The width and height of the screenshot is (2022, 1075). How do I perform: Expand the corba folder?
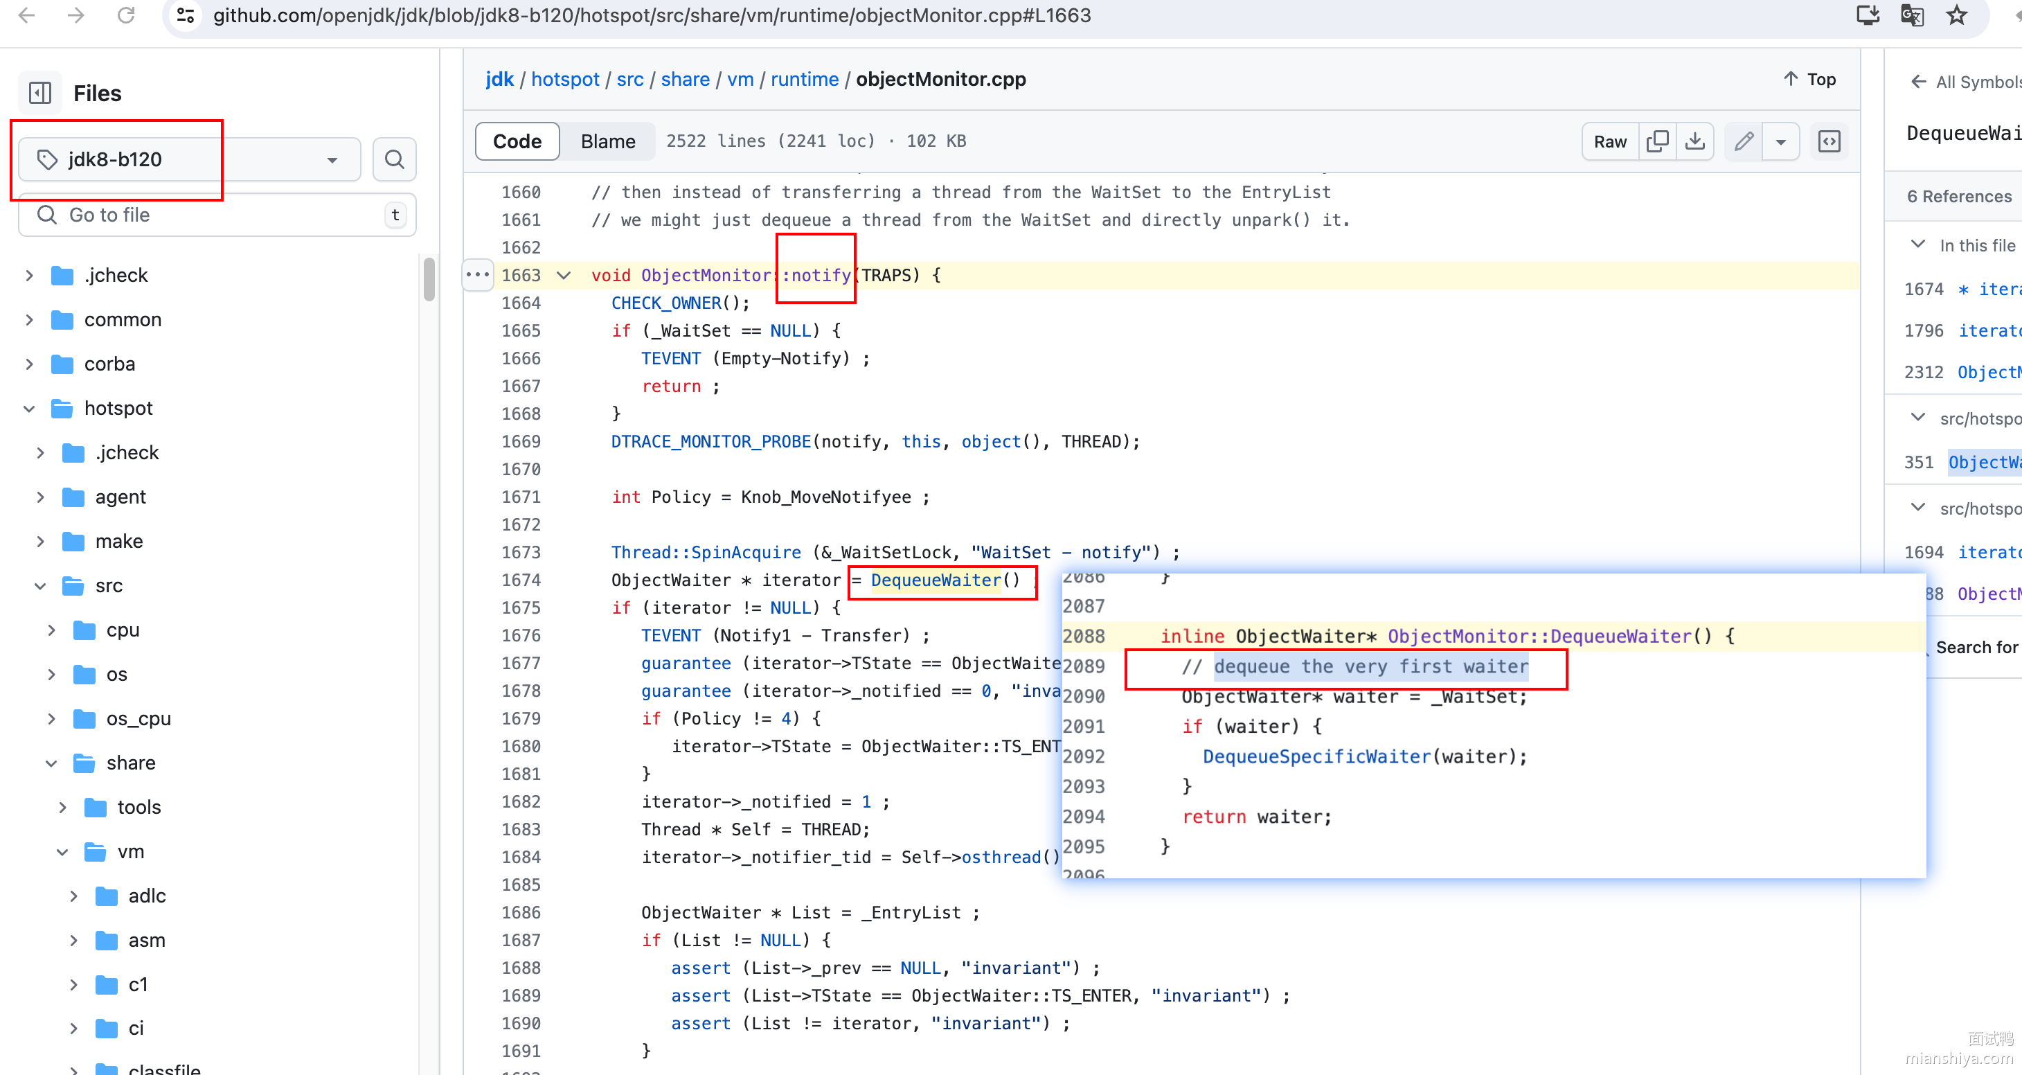click(x=30, y=364)
